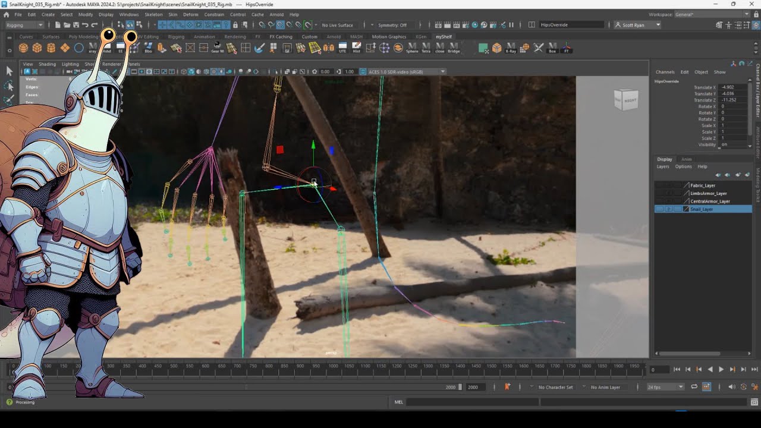Viewport: 761px width, 428px height.
Task: Click the go to start of playback button
Action: point(677,370)
